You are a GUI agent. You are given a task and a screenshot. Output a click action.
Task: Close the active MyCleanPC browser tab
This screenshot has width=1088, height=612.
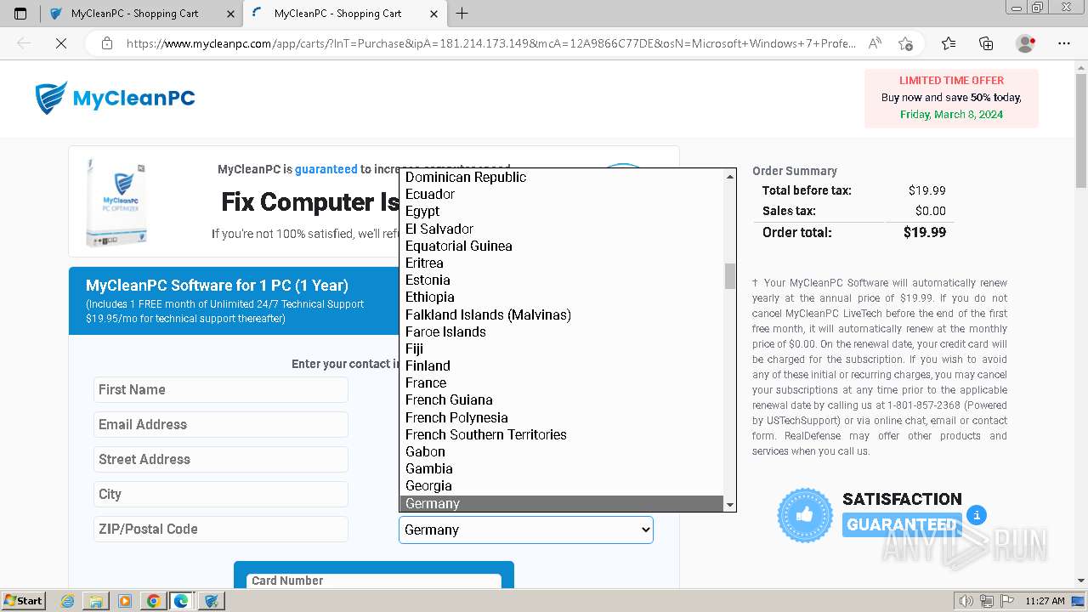433,14
